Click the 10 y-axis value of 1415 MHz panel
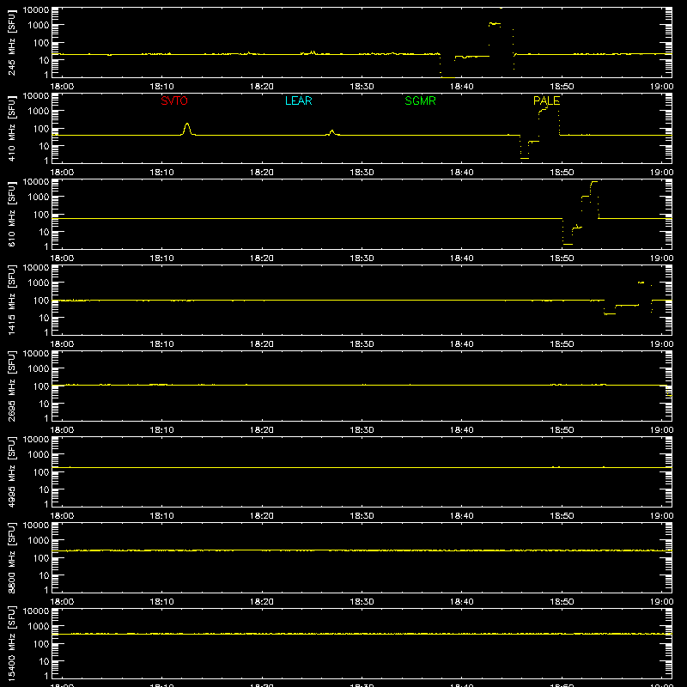This screenshot has height=687, width=687. coord(44,318)
